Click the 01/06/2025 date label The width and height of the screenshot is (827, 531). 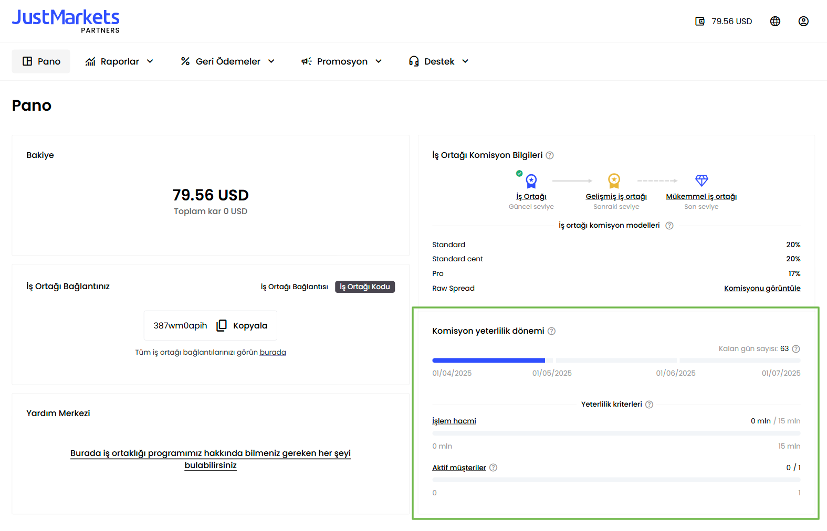click(676, 373)
